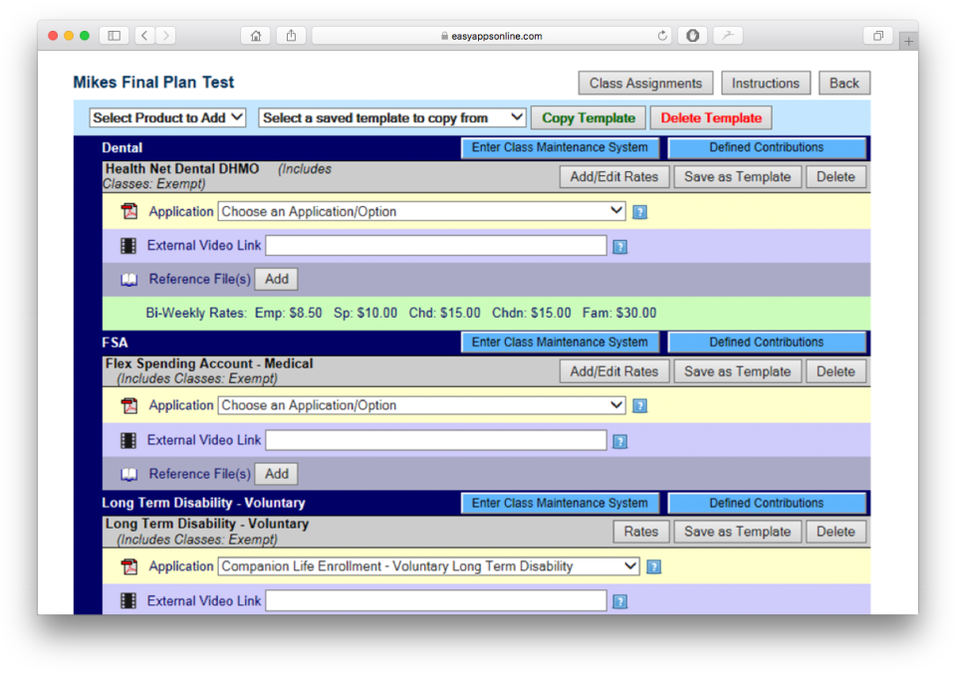Click the External Video Link field under Long Term Disability

[435, 600]
